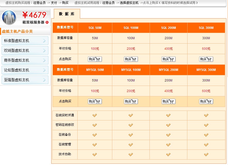Open 至强型虚拟主机 category

click(x=25, y=80)
